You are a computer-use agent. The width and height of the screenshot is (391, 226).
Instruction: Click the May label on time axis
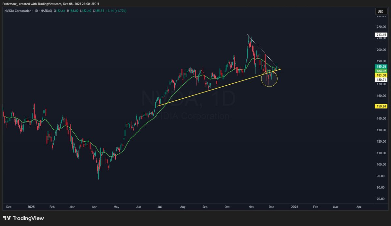116,207
